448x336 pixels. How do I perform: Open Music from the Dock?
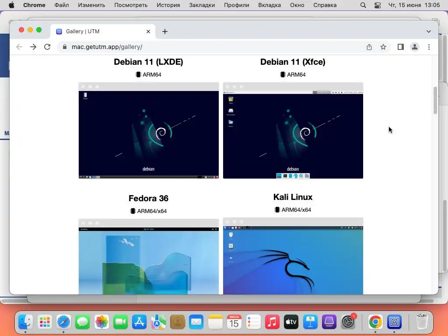tap(272, 322)
